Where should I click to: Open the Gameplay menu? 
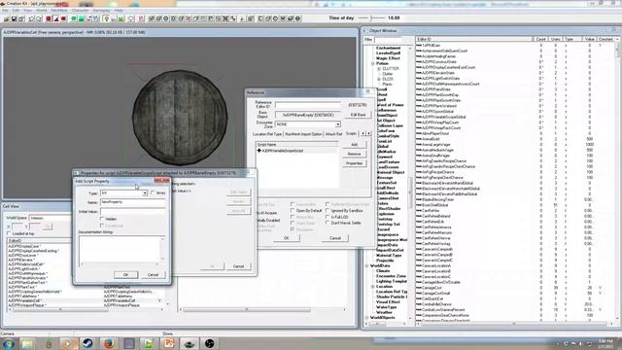pyautogui.click(x=101, y=11)
